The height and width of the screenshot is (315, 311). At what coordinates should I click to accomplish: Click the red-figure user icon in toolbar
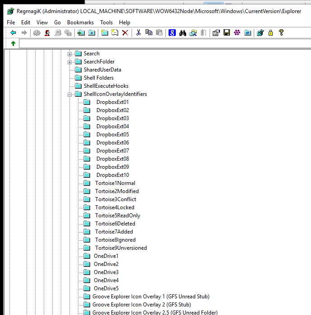(x=47, y=33)
